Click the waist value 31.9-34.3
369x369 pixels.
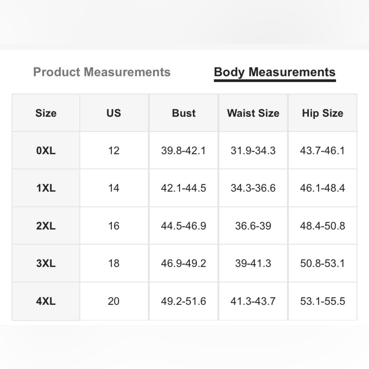pyautogui.click(x=253, y=151)
